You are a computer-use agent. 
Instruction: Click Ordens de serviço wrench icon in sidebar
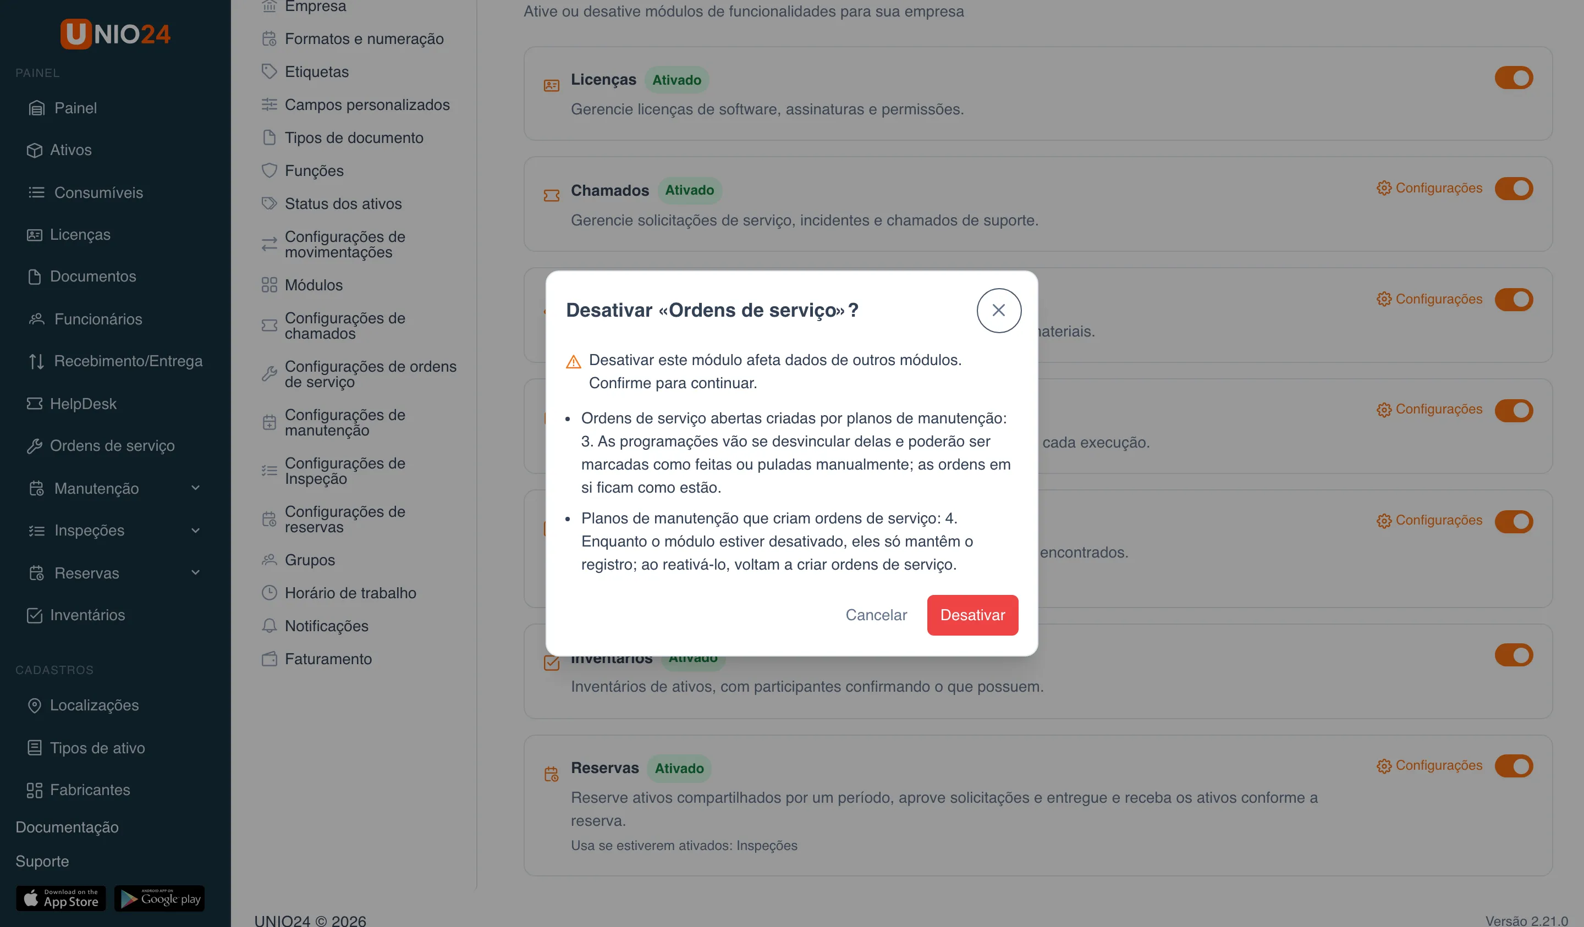(x=35, y=445)
